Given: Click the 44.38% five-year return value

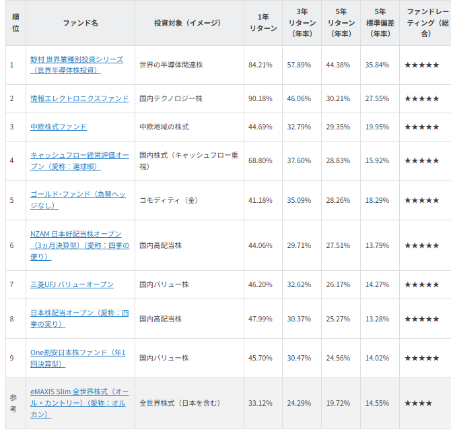Looking at the screenshot, I should [x=338, y=65].
